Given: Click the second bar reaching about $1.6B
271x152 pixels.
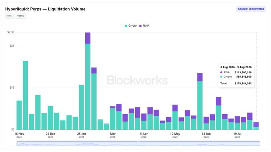Looking at the screenshot, I should pos(26,95).
